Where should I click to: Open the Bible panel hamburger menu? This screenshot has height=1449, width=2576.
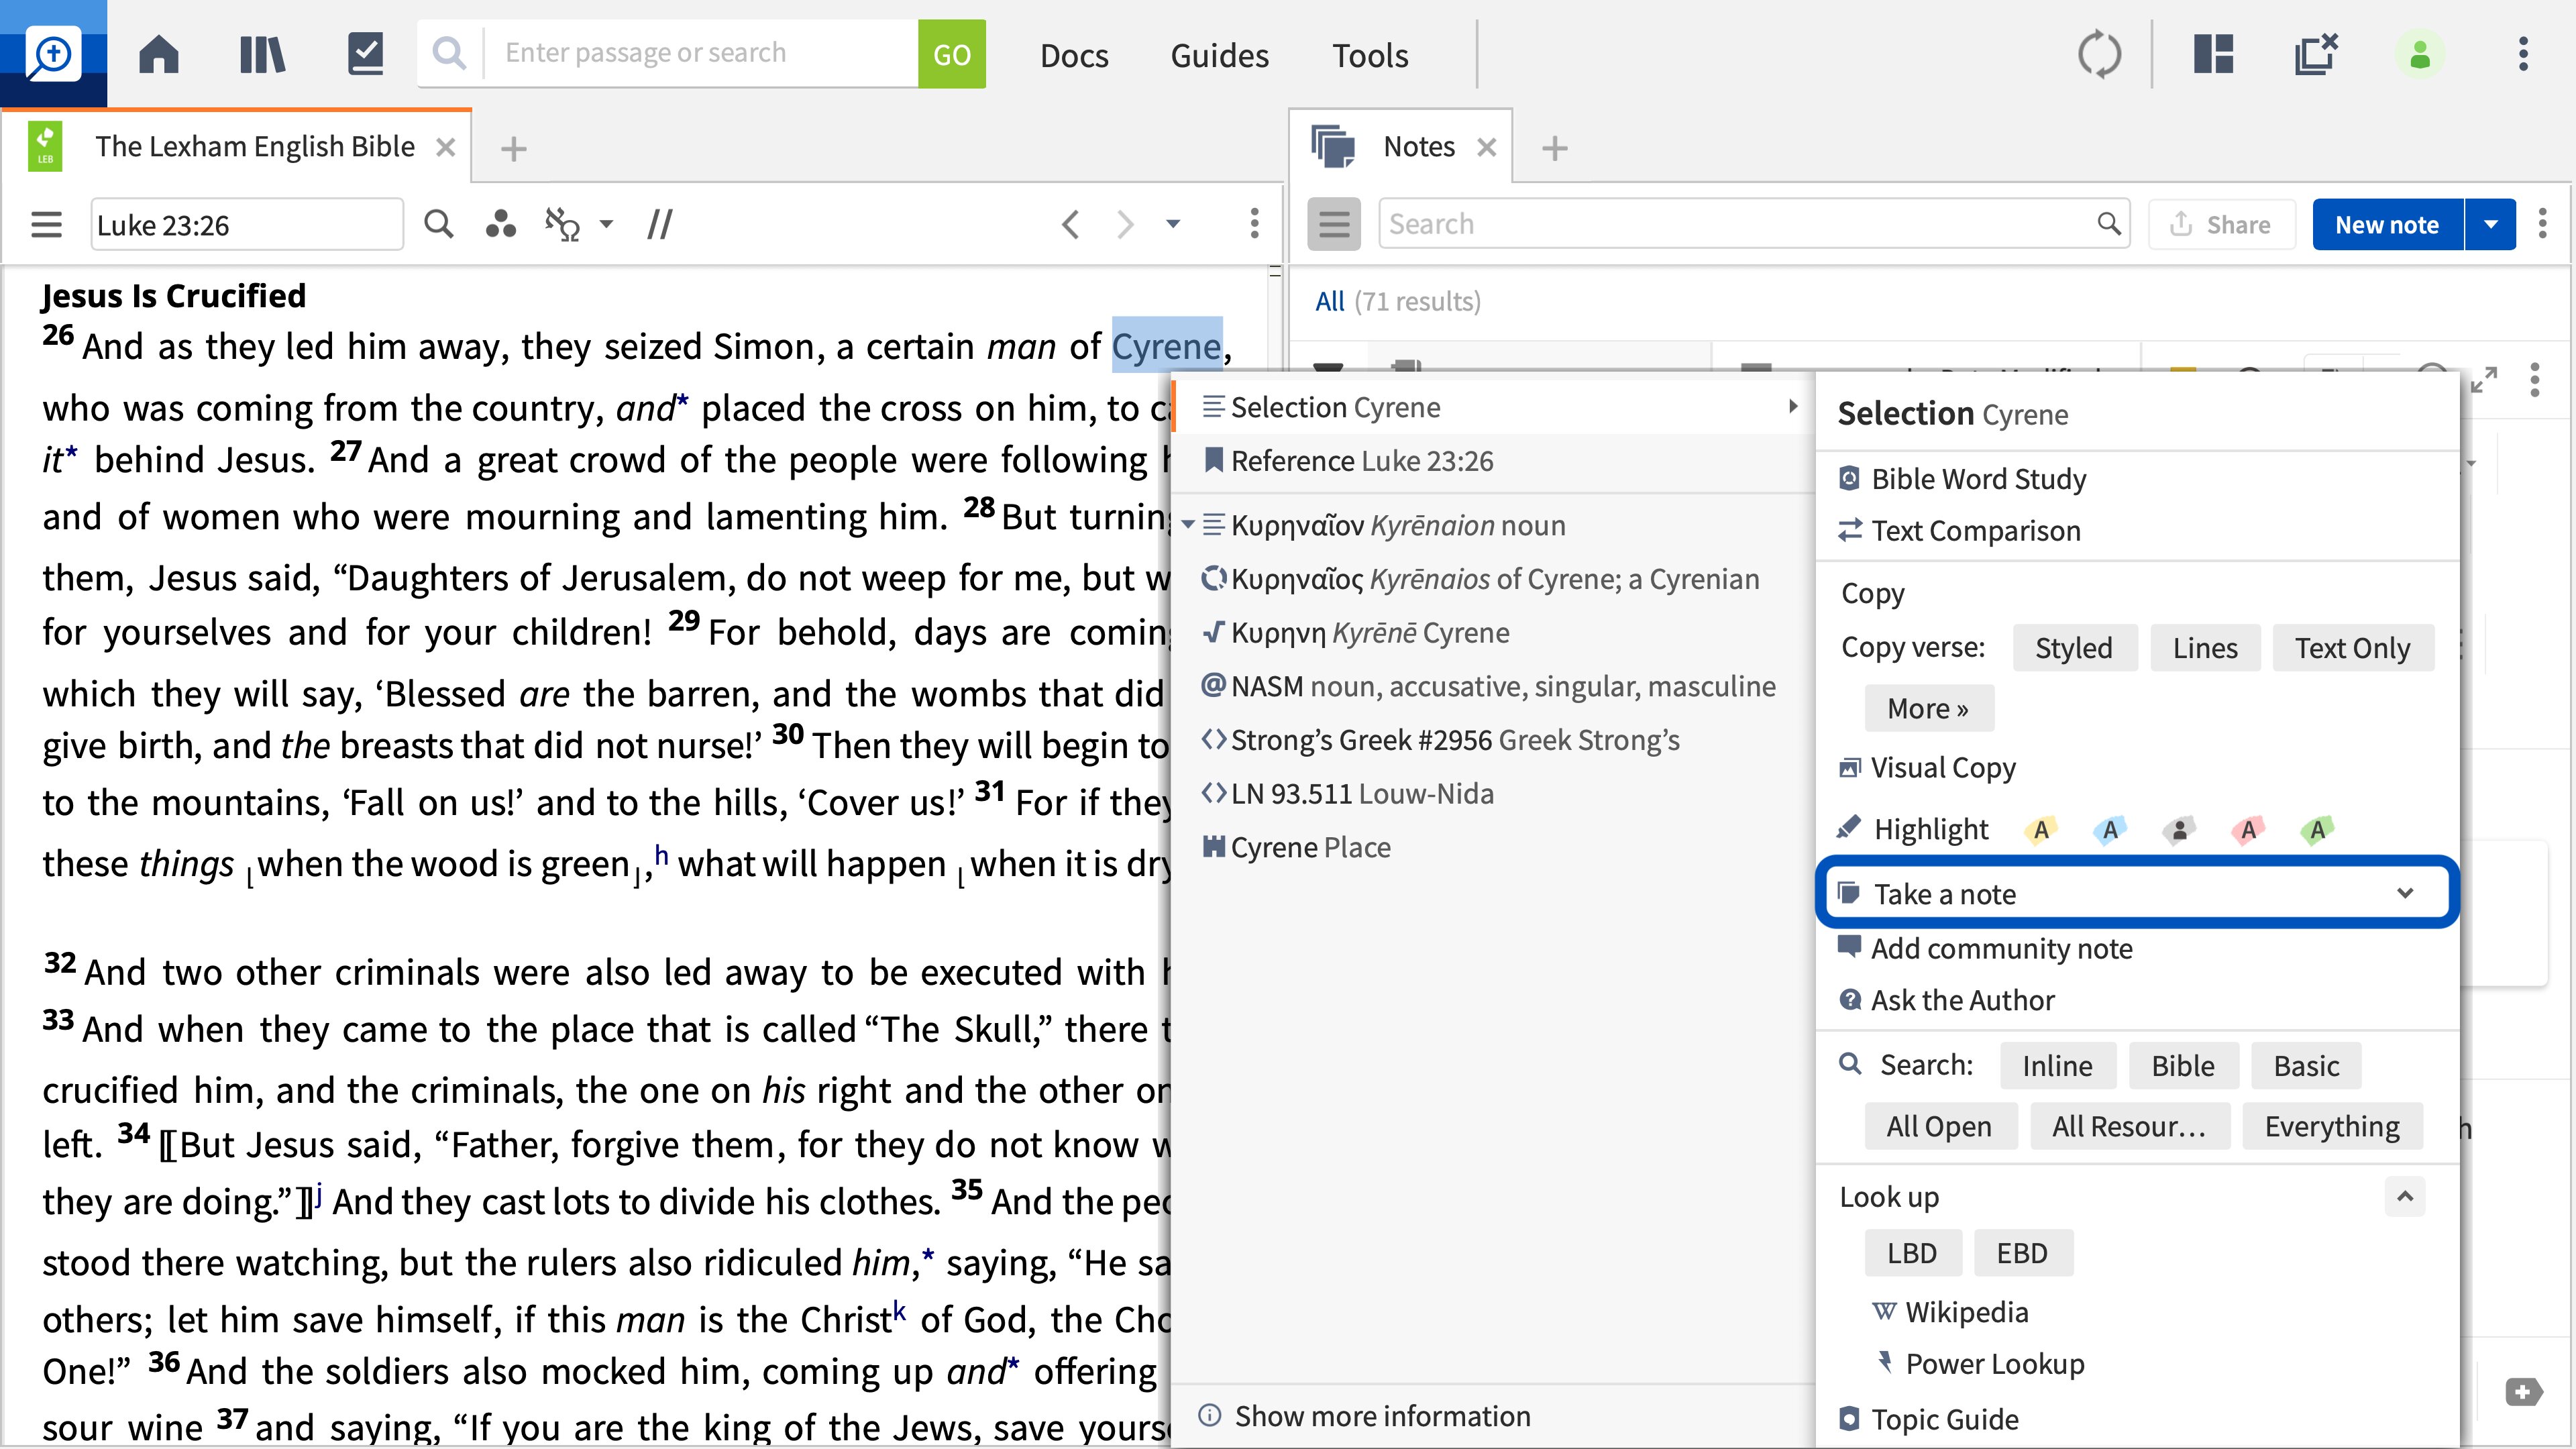coord(46,224)
